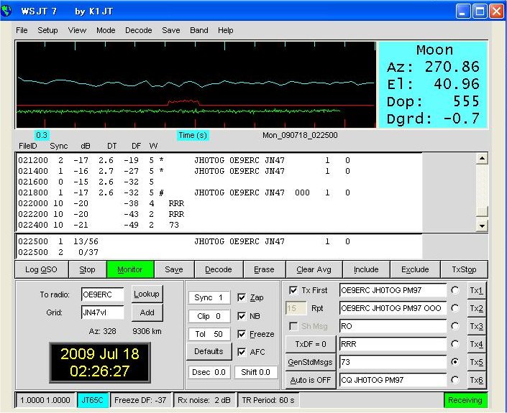Click the Auto is OFF button

311,380
